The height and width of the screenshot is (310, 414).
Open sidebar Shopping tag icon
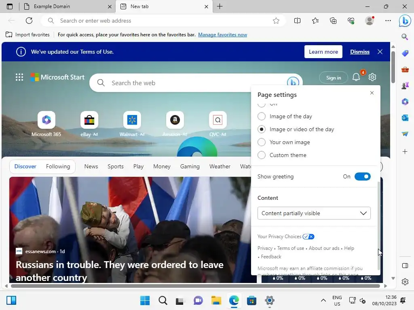click(x=405, y=53)
